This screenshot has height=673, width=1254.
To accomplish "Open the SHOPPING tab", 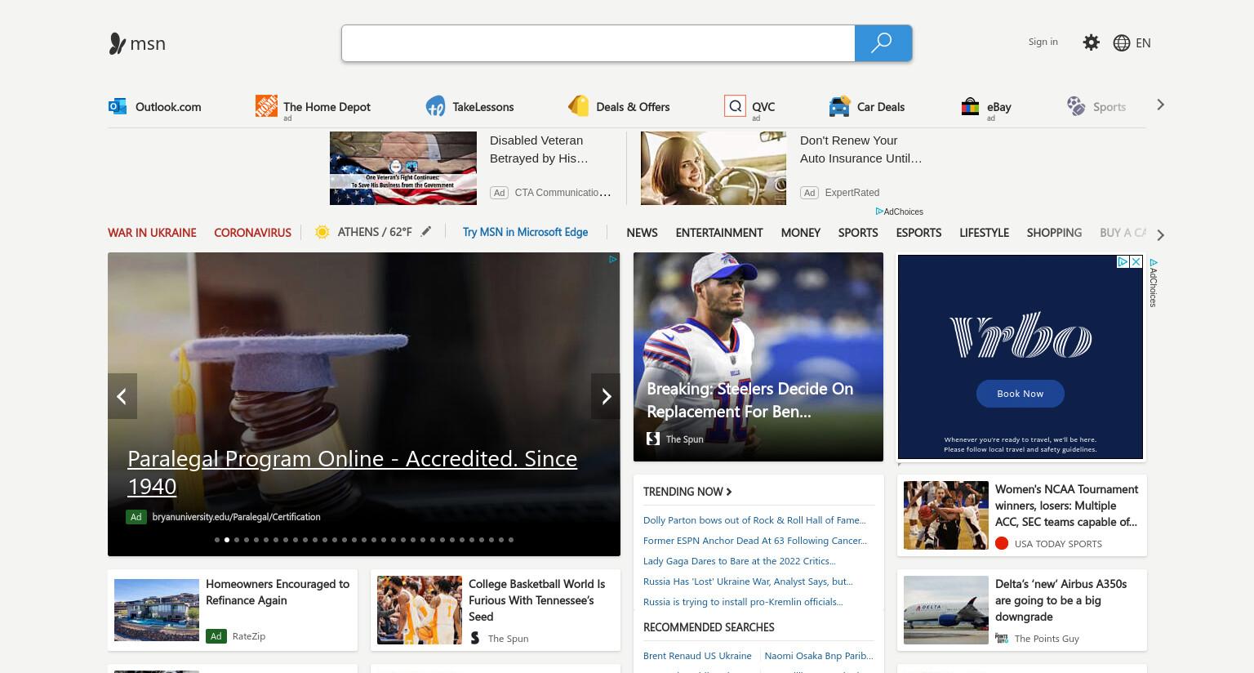I will coord(1054,233).
